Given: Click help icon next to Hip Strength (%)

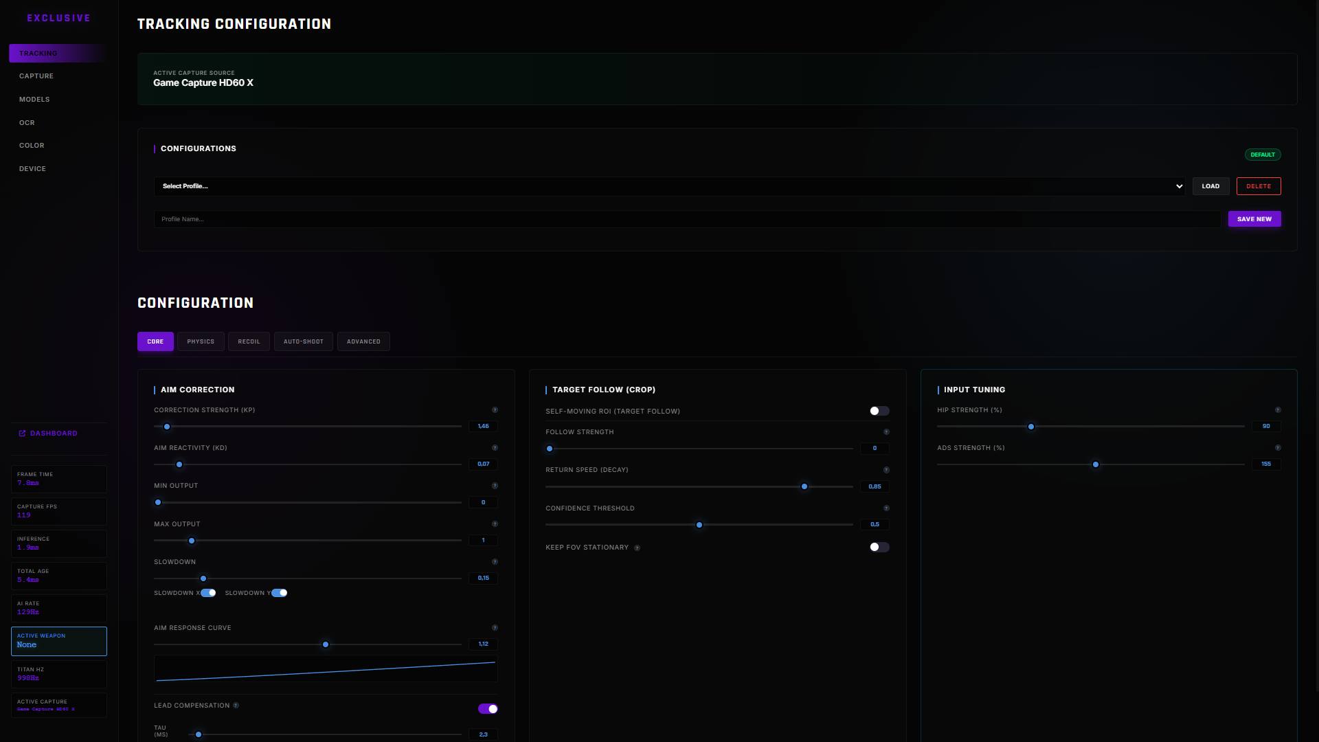Looking at the screenshot, I should pyautogui.click(x=1278, y=410).
